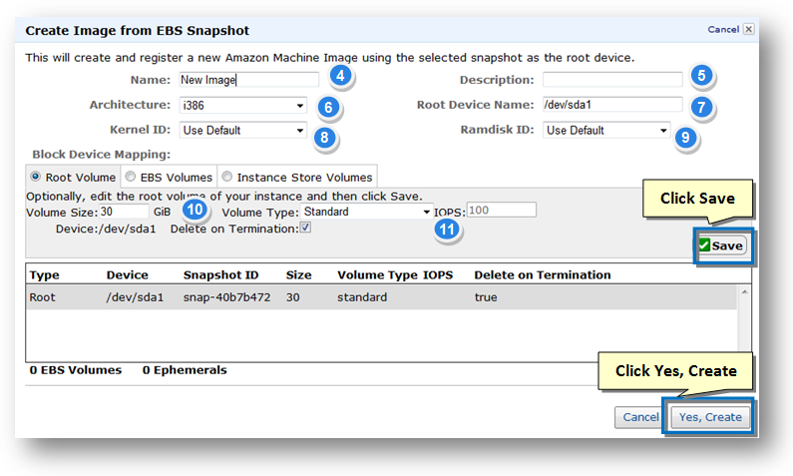Click Yes, Create button

710,417
